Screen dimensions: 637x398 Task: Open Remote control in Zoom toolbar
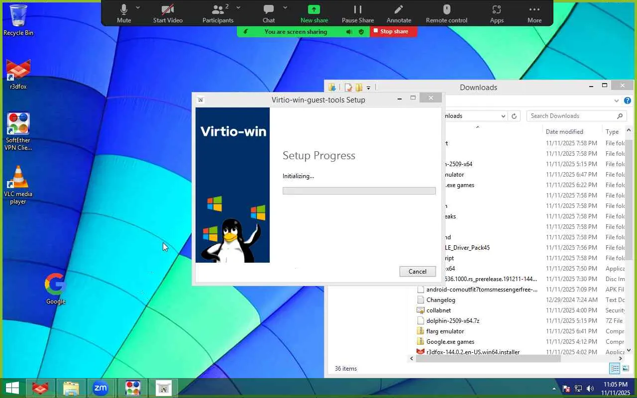point(446,13)
